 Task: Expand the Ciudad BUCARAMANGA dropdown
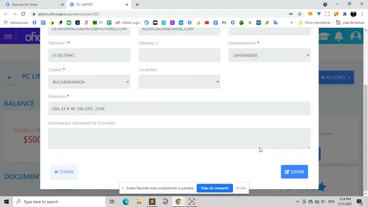point(89,82)
